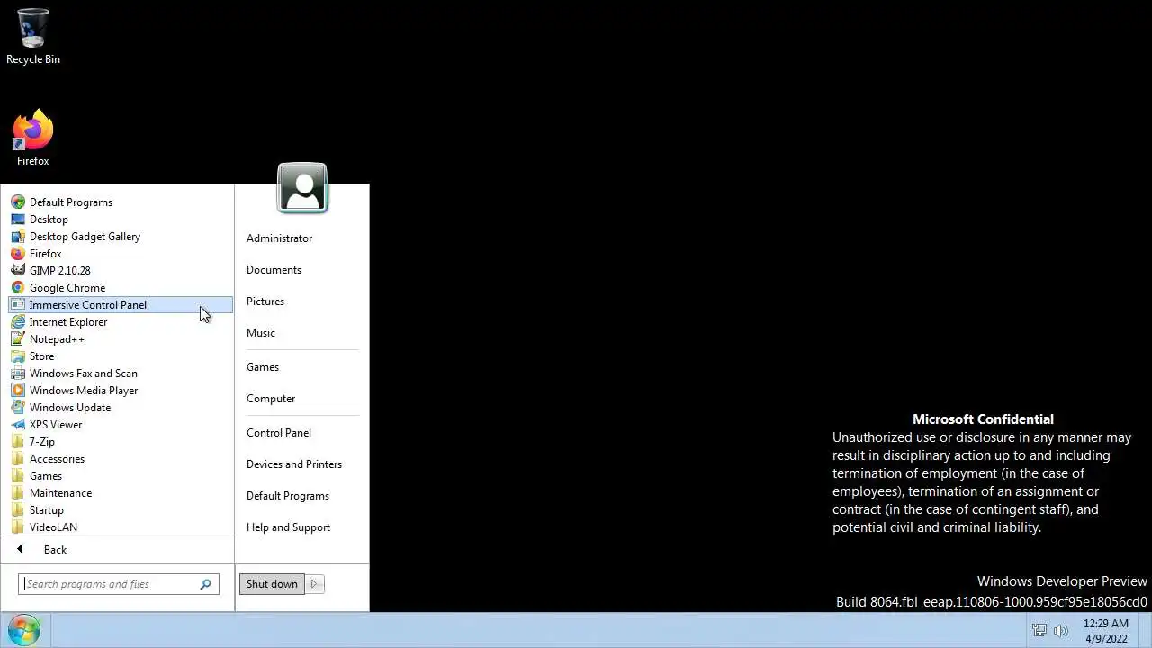Open the shut down options arrow
The width and height of the screenshot is (1152, 648).
[x=314, y=584]
